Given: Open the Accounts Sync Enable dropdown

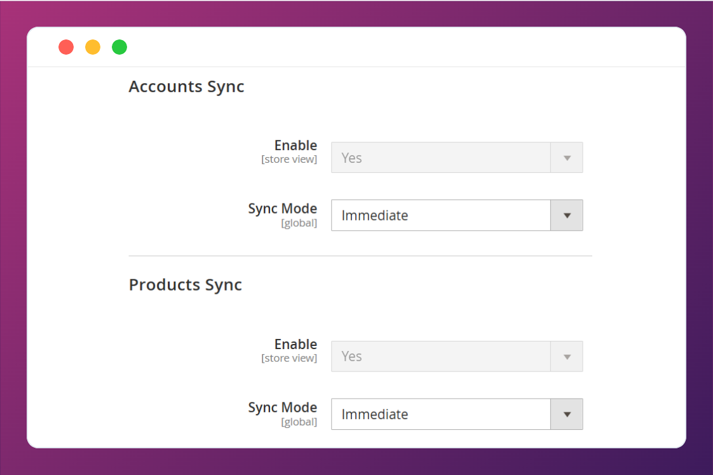Looking at the screenshot, I should [457, 158].
